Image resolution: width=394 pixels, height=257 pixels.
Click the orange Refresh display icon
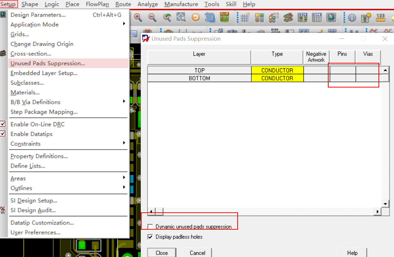[x=196, y=18]
